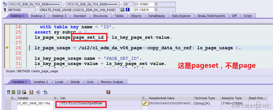The height and width of the screenshot is (110, 273).
Task: Click the filter funnel icon in variables toolbar
Action: 45,92
